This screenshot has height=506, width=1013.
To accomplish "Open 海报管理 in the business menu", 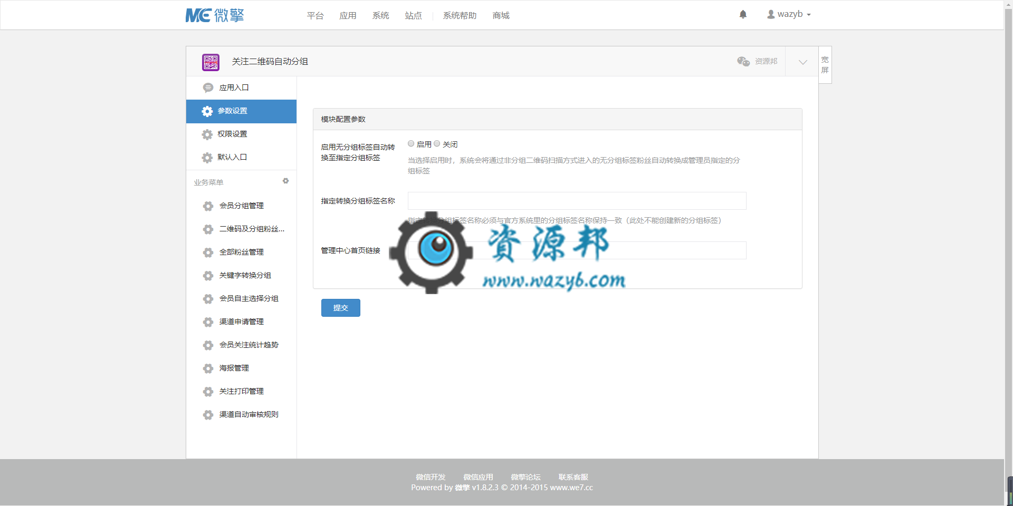I will pos(241,368).
